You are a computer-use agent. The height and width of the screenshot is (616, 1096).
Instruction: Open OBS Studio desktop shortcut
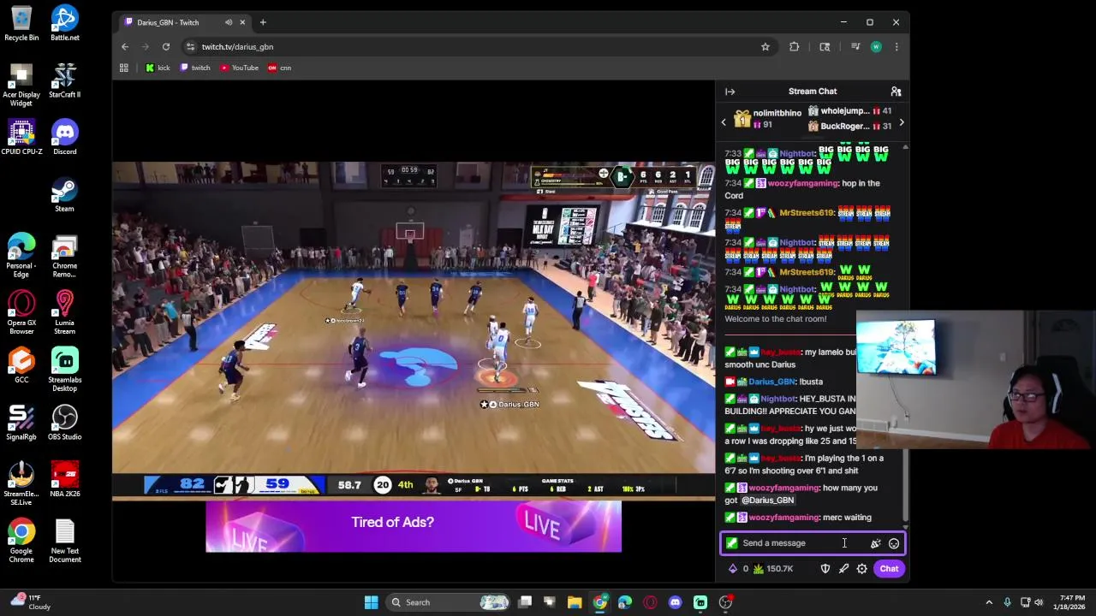tap(65, 422)
